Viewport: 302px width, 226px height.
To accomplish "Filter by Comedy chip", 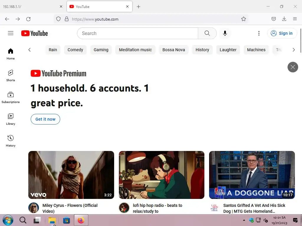I will (75, 50).
